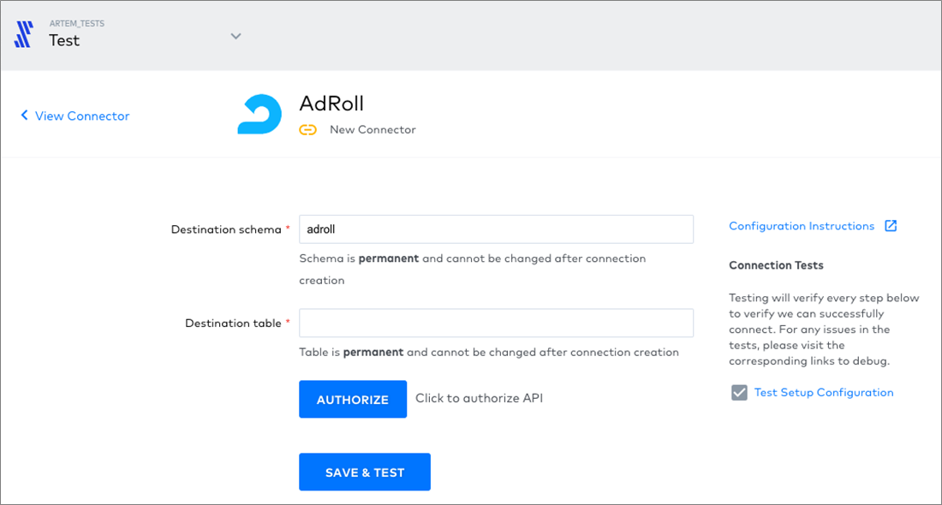Screen dimensions: 942x505
Task: Click the Test Setup Configuration link
Action: [824, 392]
